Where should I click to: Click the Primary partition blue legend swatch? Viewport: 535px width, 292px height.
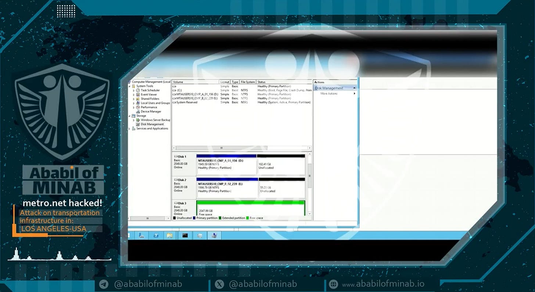tap(194, 218)
